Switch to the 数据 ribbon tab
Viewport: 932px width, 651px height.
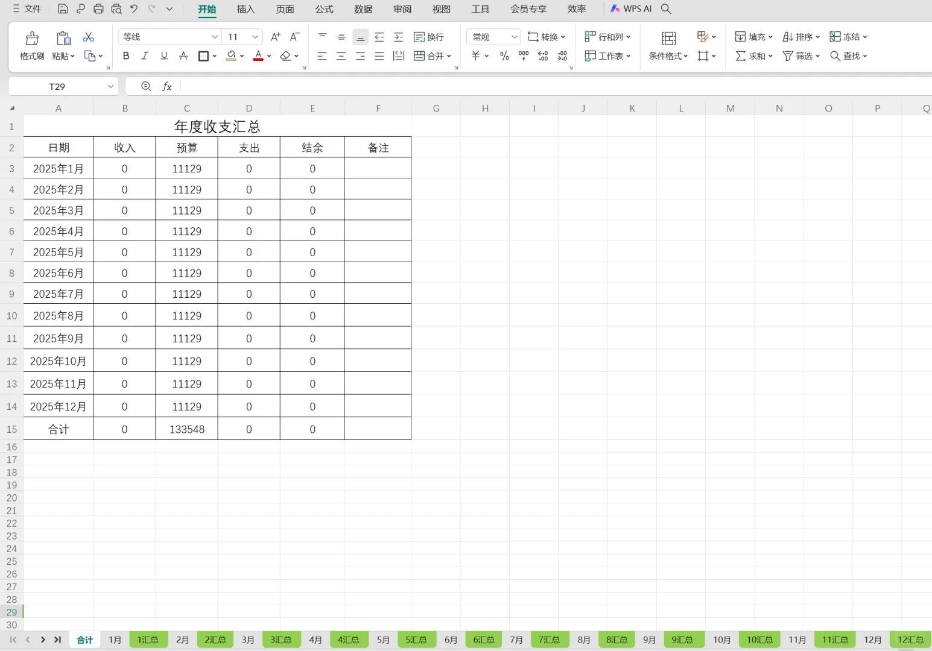[x=363, y=9]
